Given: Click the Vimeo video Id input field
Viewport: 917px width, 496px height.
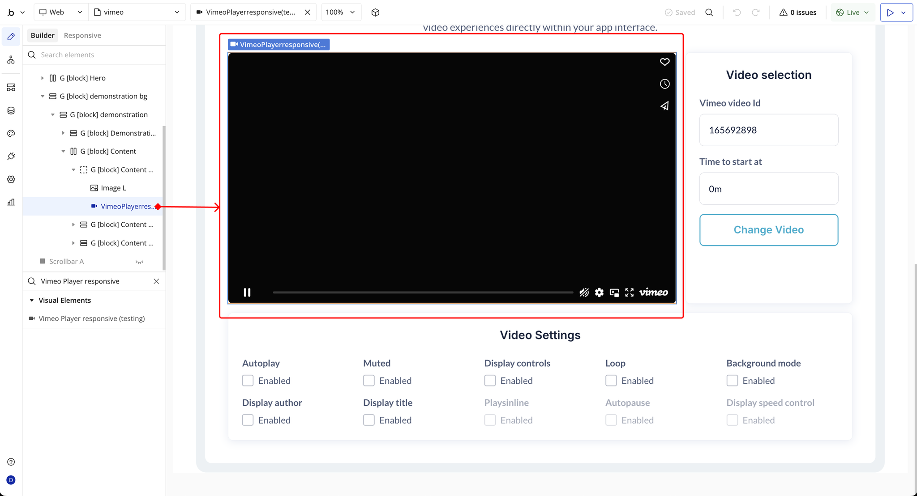Looking at the screenshot, I should coord(768,130).
